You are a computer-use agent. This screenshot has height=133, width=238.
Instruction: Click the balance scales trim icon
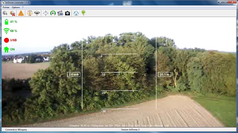[30, 13]
